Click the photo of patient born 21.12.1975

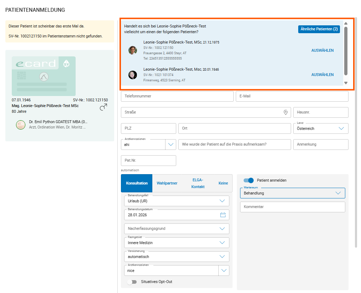click(133, 50)
